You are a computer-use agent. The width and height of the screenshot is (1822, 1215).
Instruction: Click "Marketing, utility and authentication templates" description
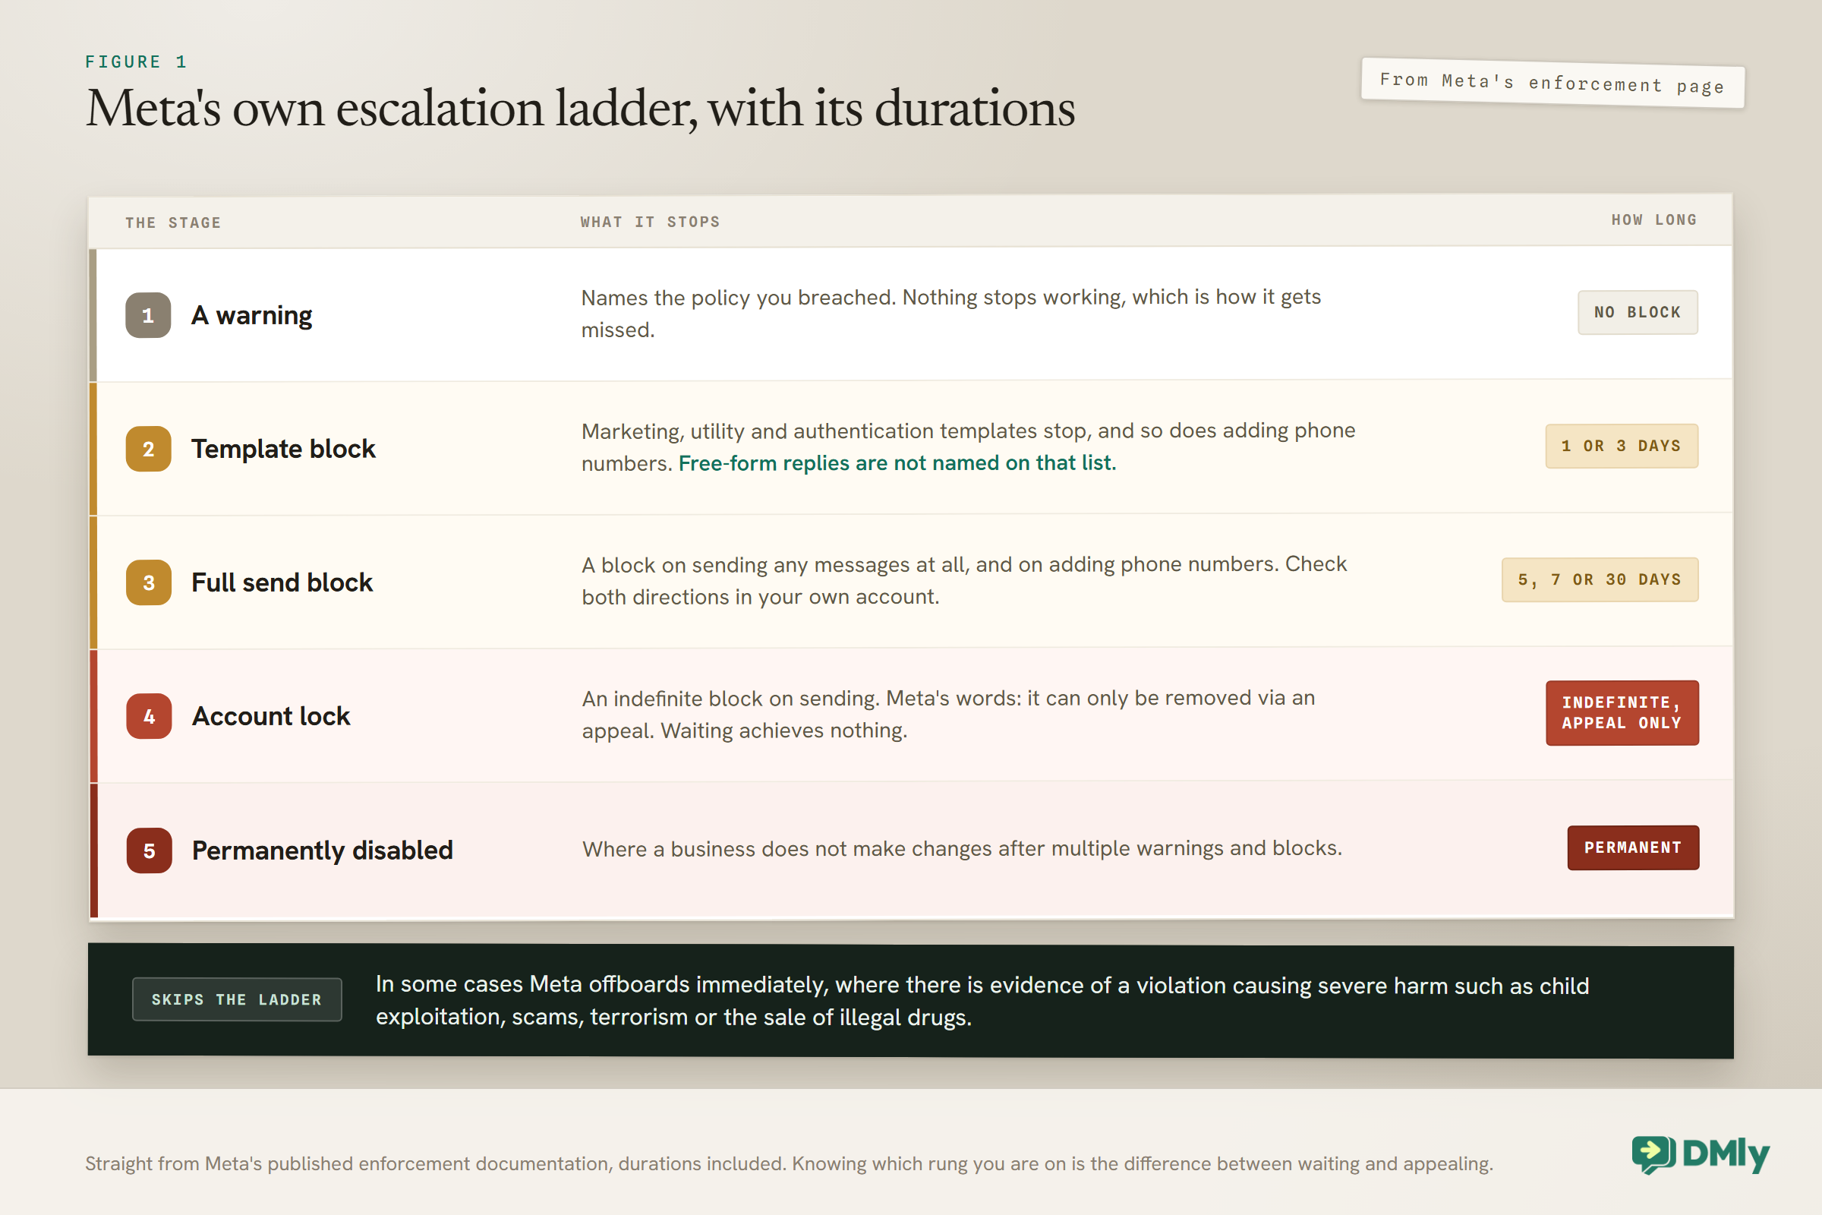969,447
